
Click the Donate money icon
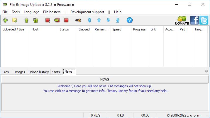(182, 20)
